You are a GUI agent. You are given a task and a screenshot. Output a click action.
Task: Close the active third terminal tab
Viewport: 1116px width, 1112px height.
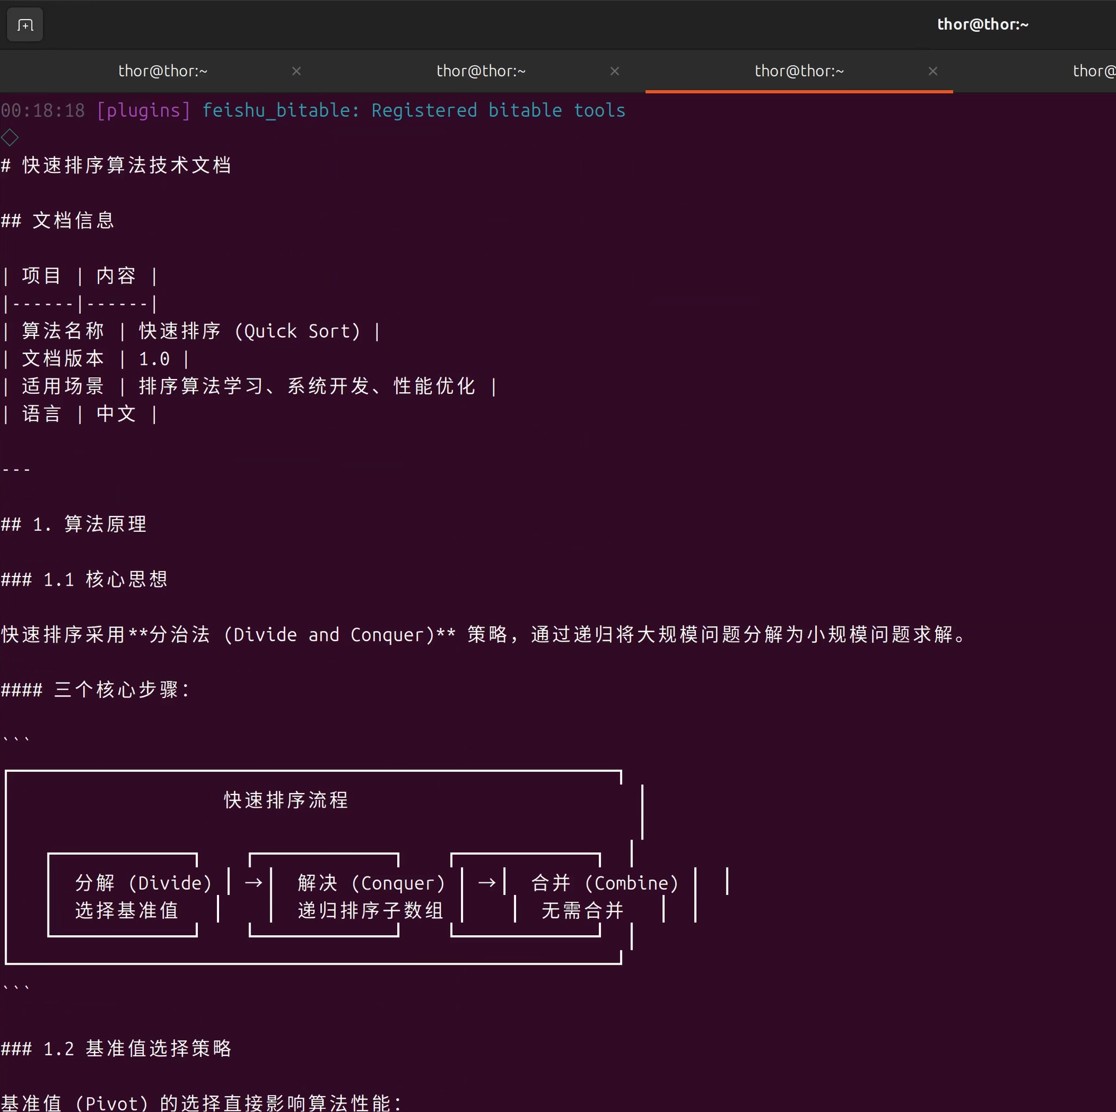(933, 71)
